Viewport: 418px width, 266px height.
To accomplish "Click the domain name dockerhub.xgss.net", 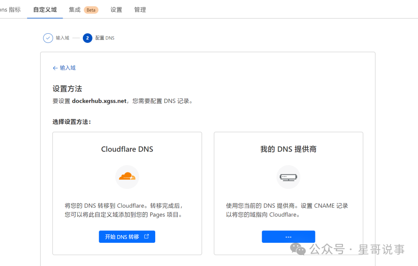I will pyautogui.click(x=99, y=101).
